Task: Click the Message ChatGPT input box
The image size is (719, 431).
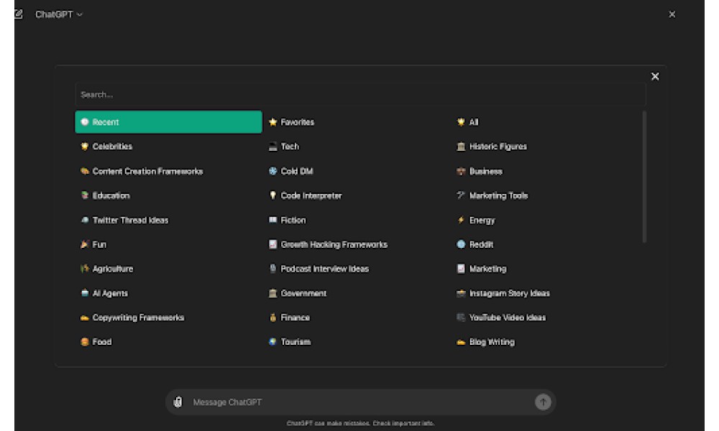Action: click(x=360, y=402)
